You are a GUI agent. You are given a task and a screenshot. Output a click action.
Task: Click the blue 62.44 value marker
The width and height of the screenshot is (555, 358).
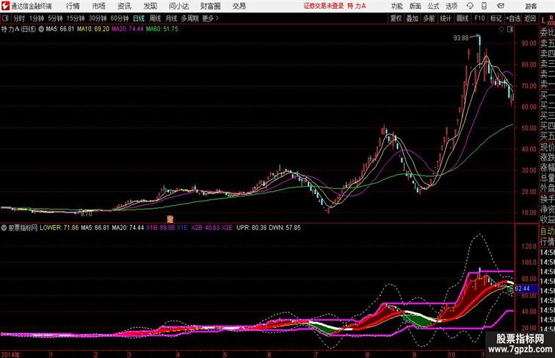click(x=527, y=288)
